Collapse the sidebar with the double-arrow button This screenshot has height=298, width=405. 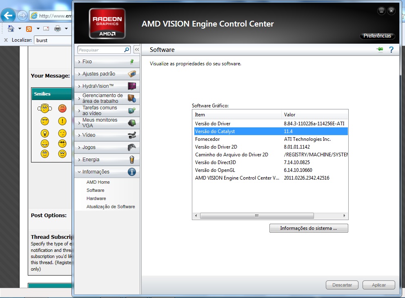[x=137, y=49]
